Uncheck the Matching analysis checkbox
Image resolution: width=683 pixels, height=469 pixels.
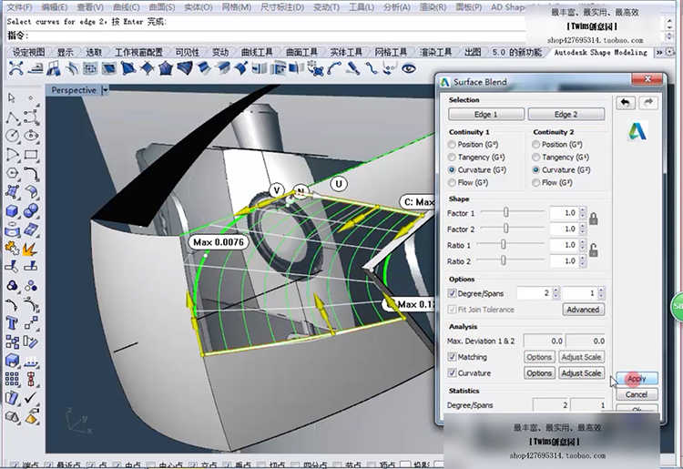(453, 357)
